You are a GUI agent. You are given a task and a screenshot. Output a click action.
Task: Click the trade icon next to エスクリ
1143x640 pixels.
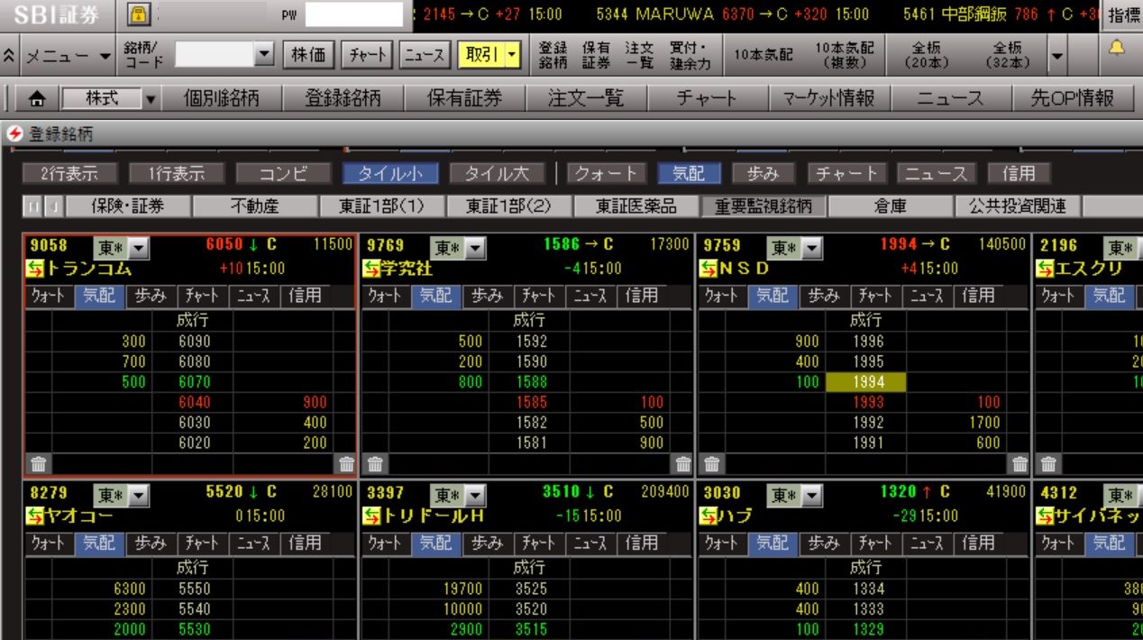1046,269
